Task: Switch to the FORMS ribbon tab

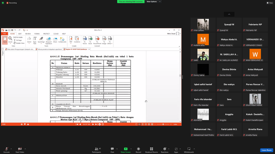Action: pyautogui.click(x=37, y=34)
